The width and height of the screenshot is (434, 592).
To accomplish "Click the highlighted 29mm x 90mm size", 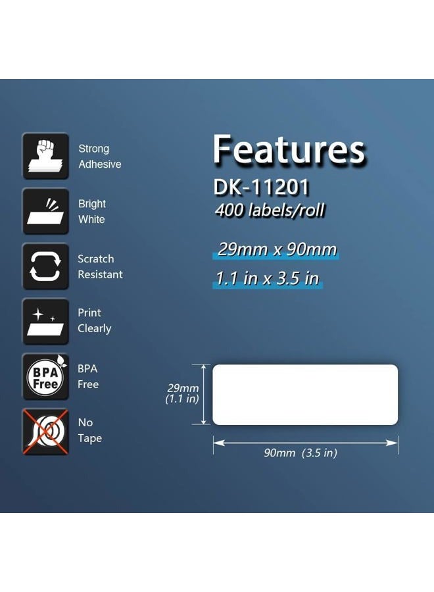I will coord(277,250).
